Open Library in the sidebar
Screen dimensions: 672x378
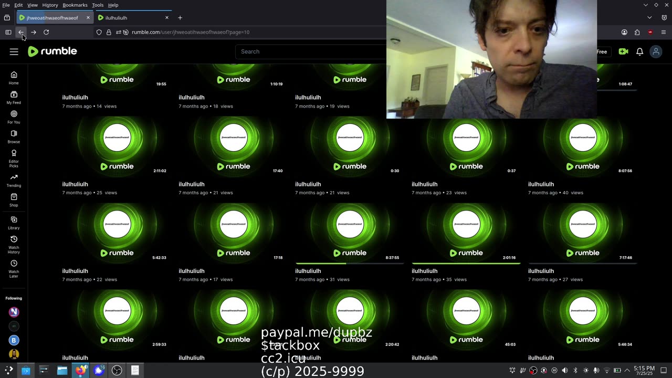(x=14, y=223)
